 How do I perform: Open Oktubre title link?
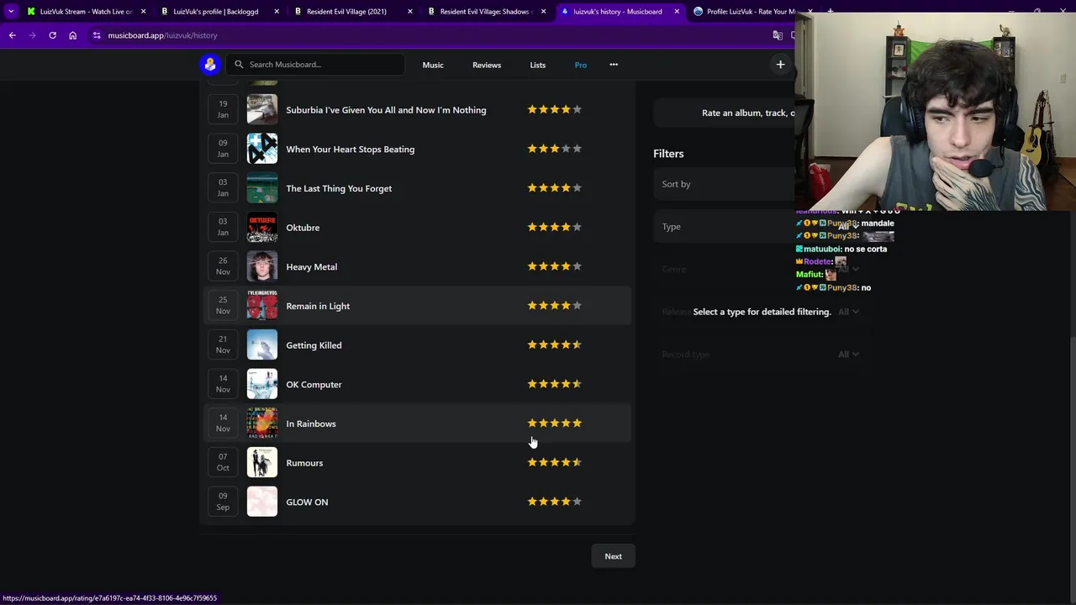click(303, 228)
